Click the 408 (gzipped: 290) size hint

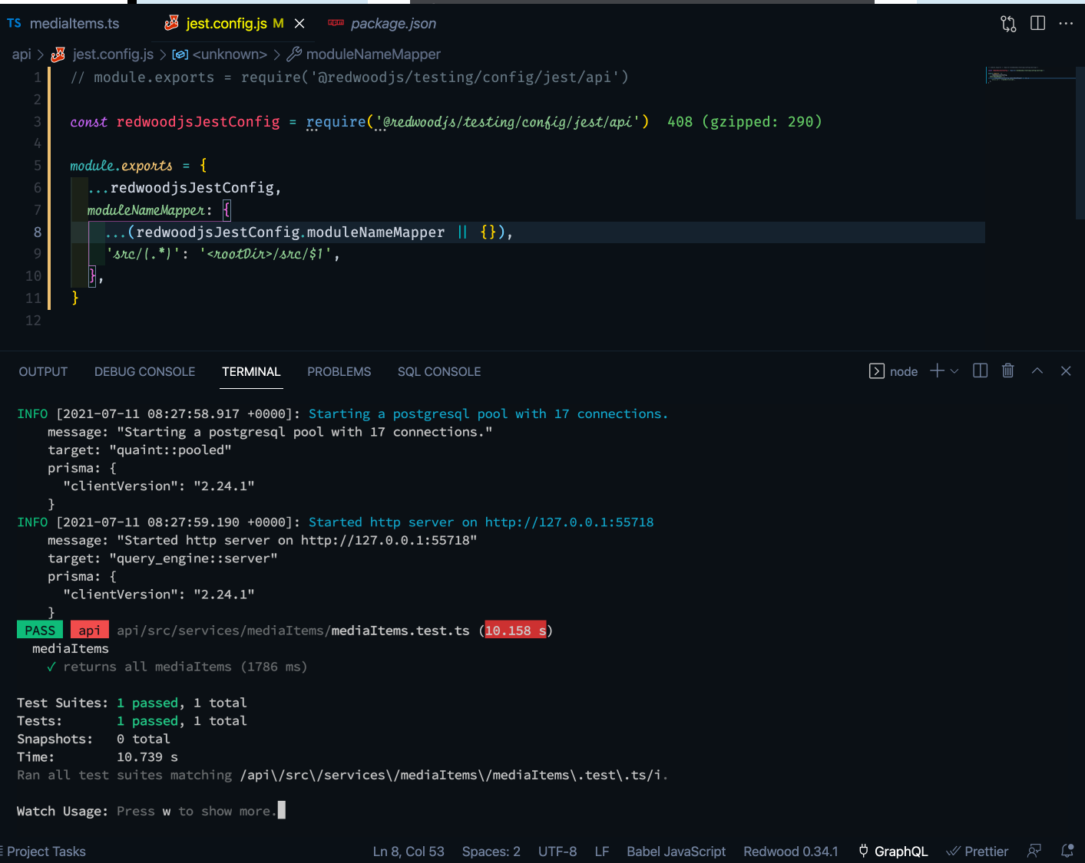point(744,122)
